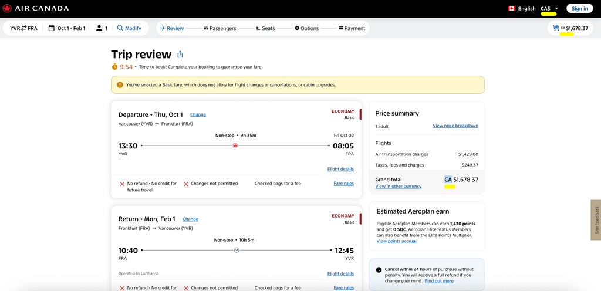Image resolution: width=601 pixels, height=291 pixels.
Task: Click the YVR to FRA route swap arrows
Action: [x=23, y=28]
